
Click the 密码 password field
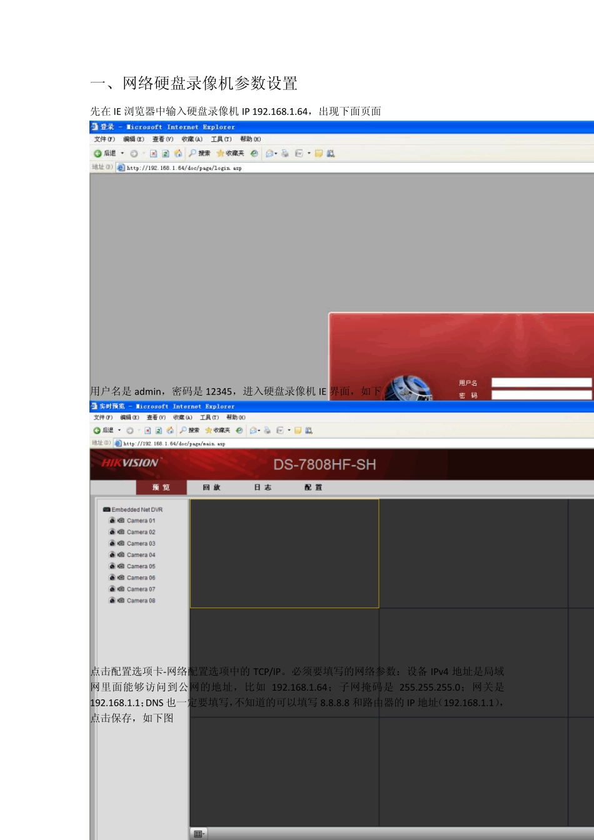coord(541,395)
